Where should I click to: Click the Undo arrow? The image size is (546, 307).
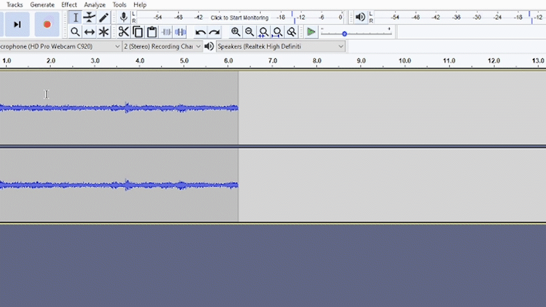coord(200,32)
